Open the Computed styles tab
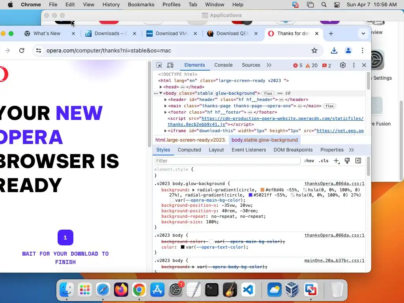The image size is (404, 303). [189, 150]
